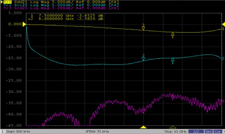Viewport: 225px width, 134px height.
Task: Click marker 1 on the magenta Scd21 trace
Action: point(172,98)
